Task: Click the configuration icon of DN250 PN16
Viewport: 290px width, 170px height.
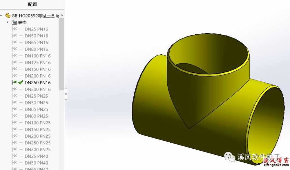Action: tap(14, 83)
